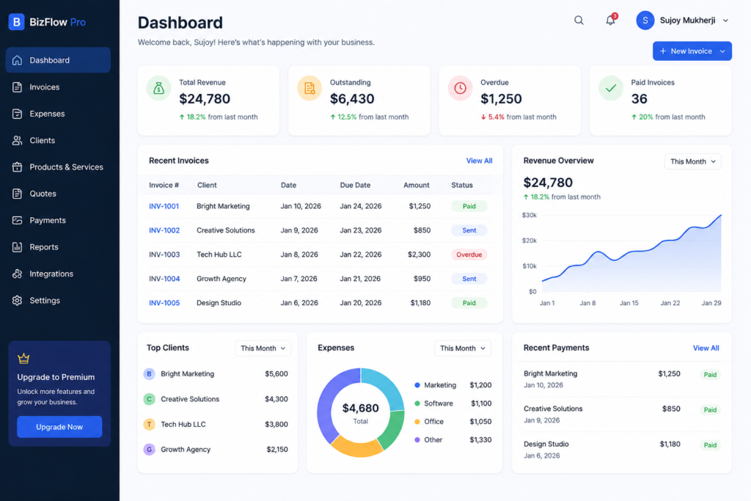Go to Invoices in the sidebar
The height and width of the screenshot is (501, 751).
click(58, 87)
